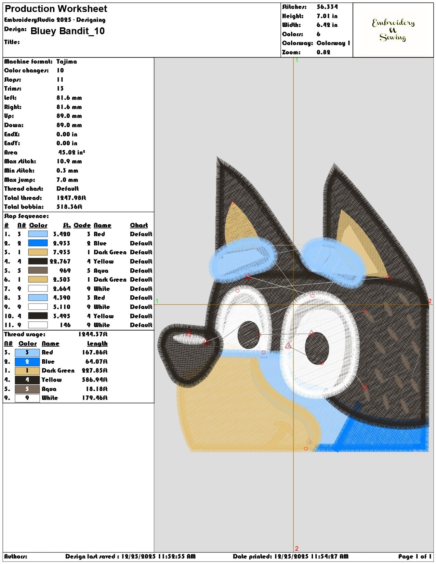Click the max jump value 7.0 mm

(x=67, y=180)
